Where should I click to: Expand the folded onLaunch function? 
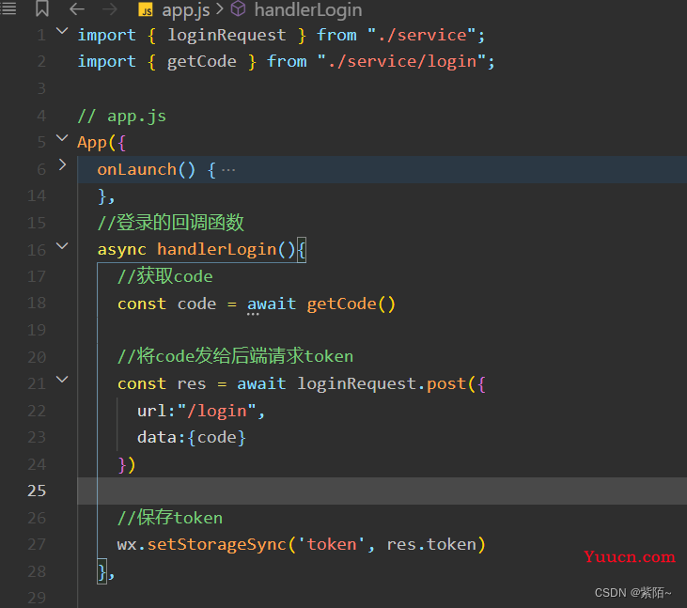pyautogui.click(x=62, y=164)
